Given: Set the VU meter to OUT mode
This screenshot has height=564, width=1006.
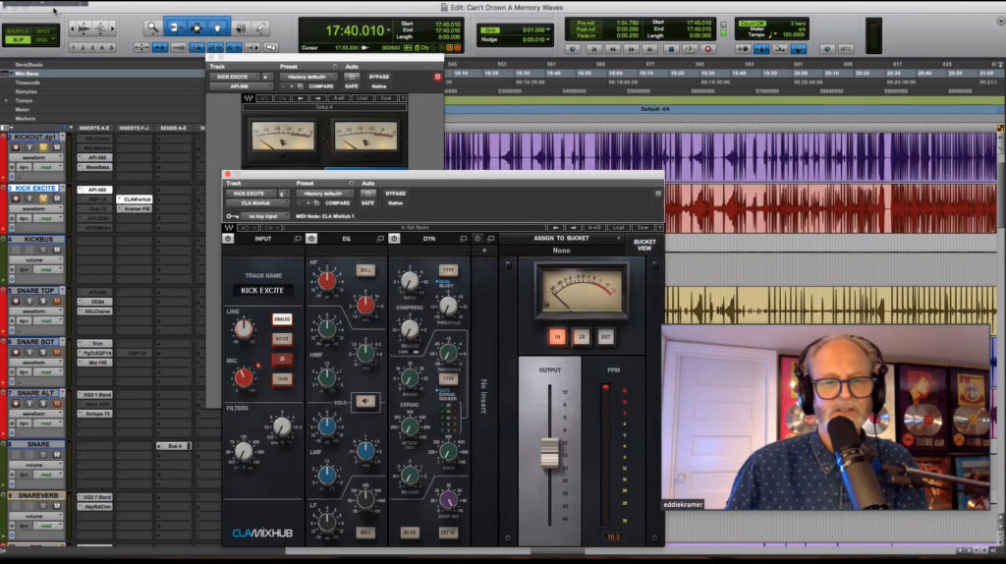Looking at the screenshot, I should tap(605, 337).
